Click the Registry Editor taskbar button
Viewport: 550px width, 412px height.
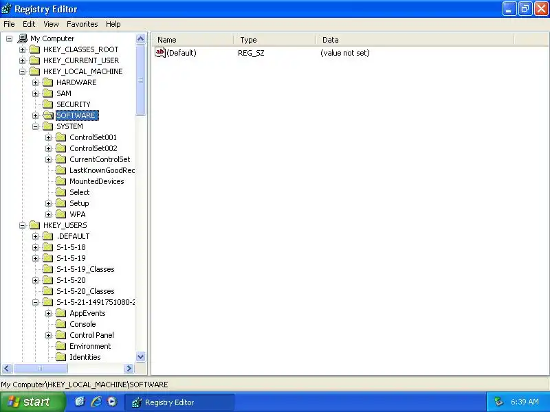pyautogui.click(x=179, y=402)
